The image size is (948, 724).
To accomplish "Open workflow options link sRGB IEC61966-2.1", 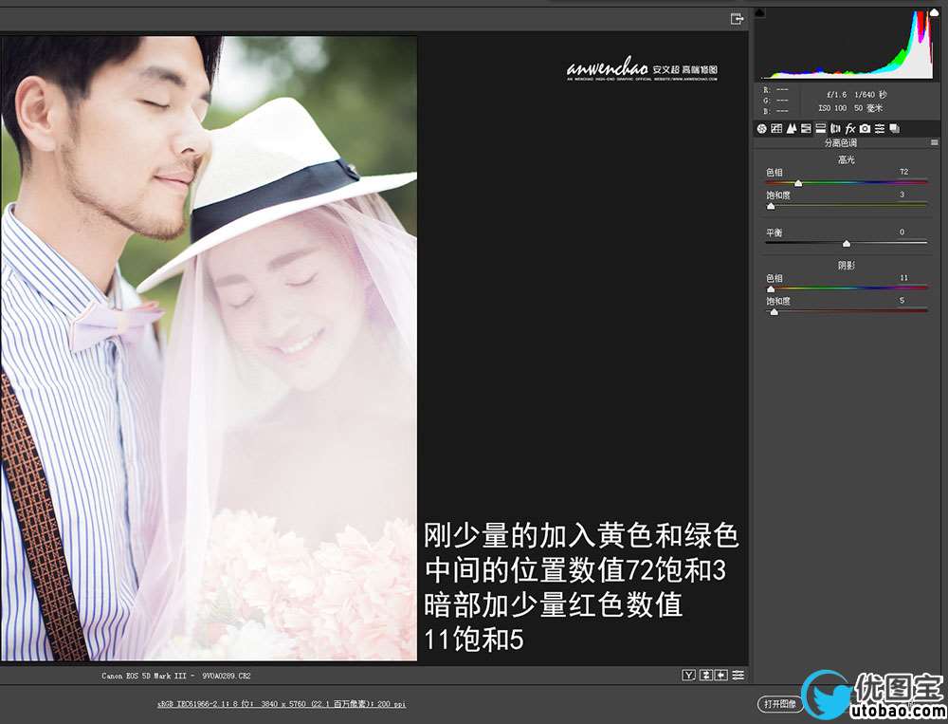I will [x=282, y=704].
